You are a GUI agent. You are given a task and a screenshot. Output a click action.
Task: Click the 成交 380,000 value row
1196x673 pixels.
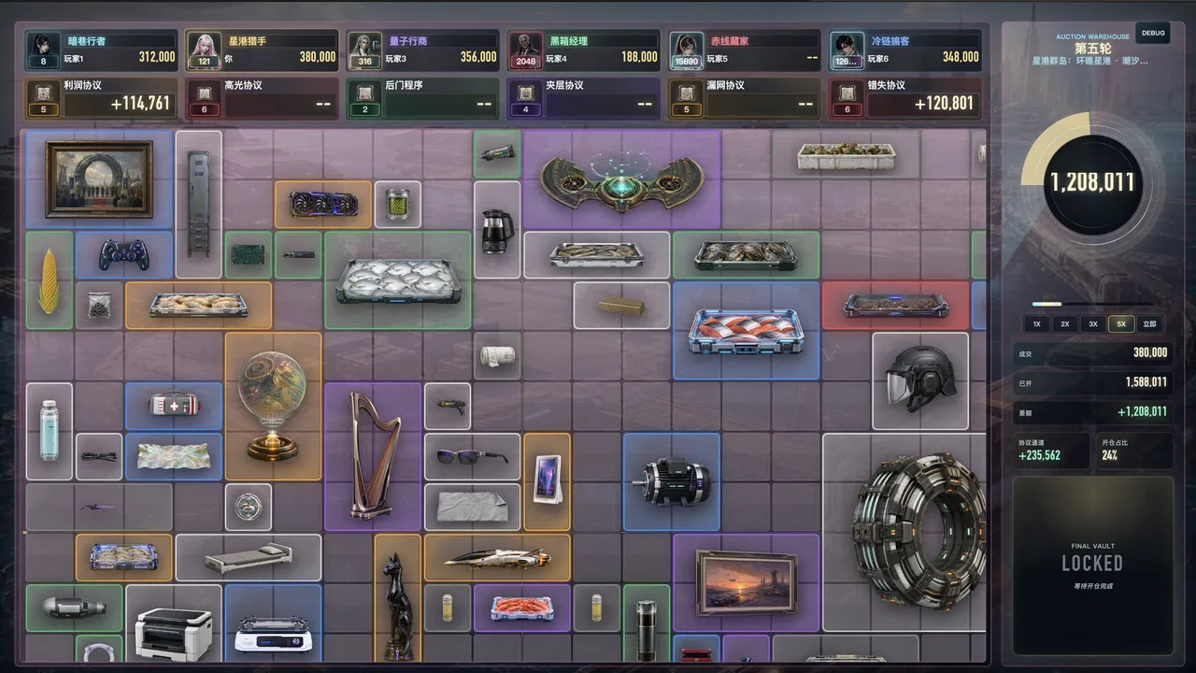[x=1092, y=352]
